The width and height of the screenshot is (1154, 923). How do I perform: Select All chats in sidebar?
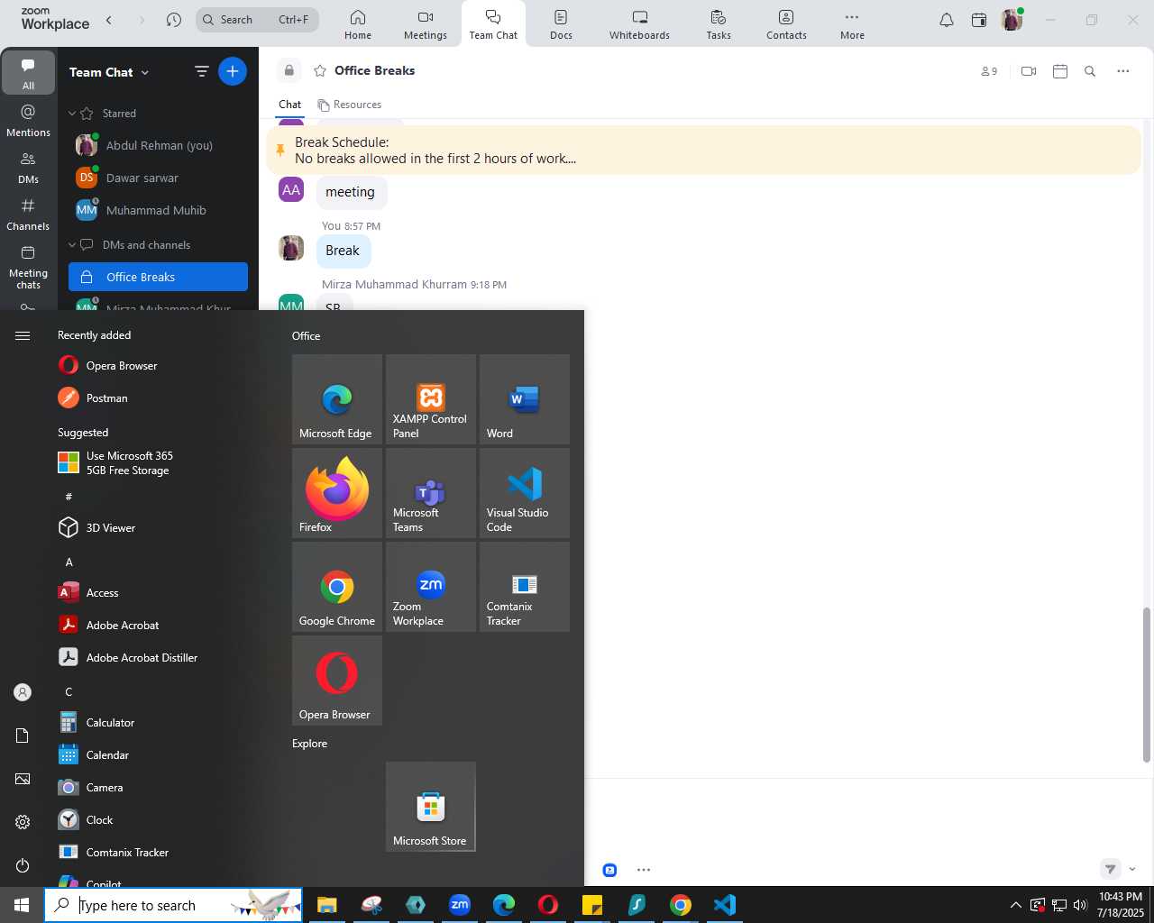point(28,72)
